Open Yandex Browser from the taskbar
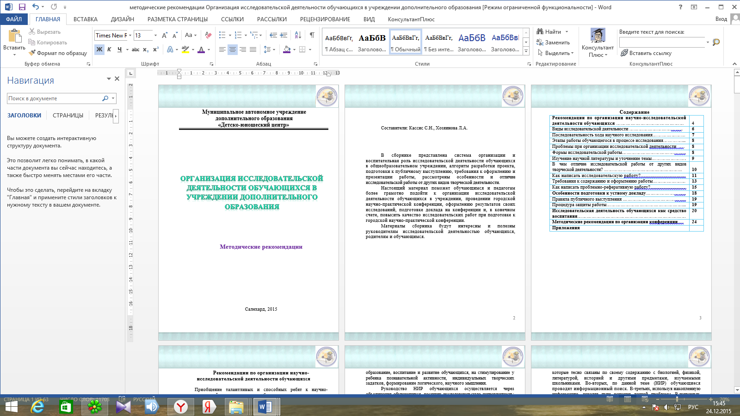This screenshot has height=416, width=740. click(180, 407)
